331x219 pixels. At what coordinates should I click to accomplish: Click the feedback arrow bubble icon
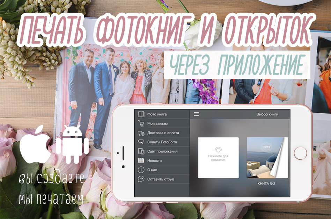[141, 179]
